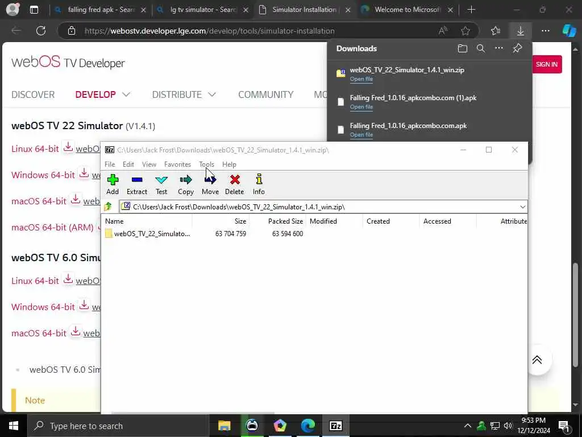The image size is (582, 437).
Task: Open a new browser tab
Action: click(471, 10)
